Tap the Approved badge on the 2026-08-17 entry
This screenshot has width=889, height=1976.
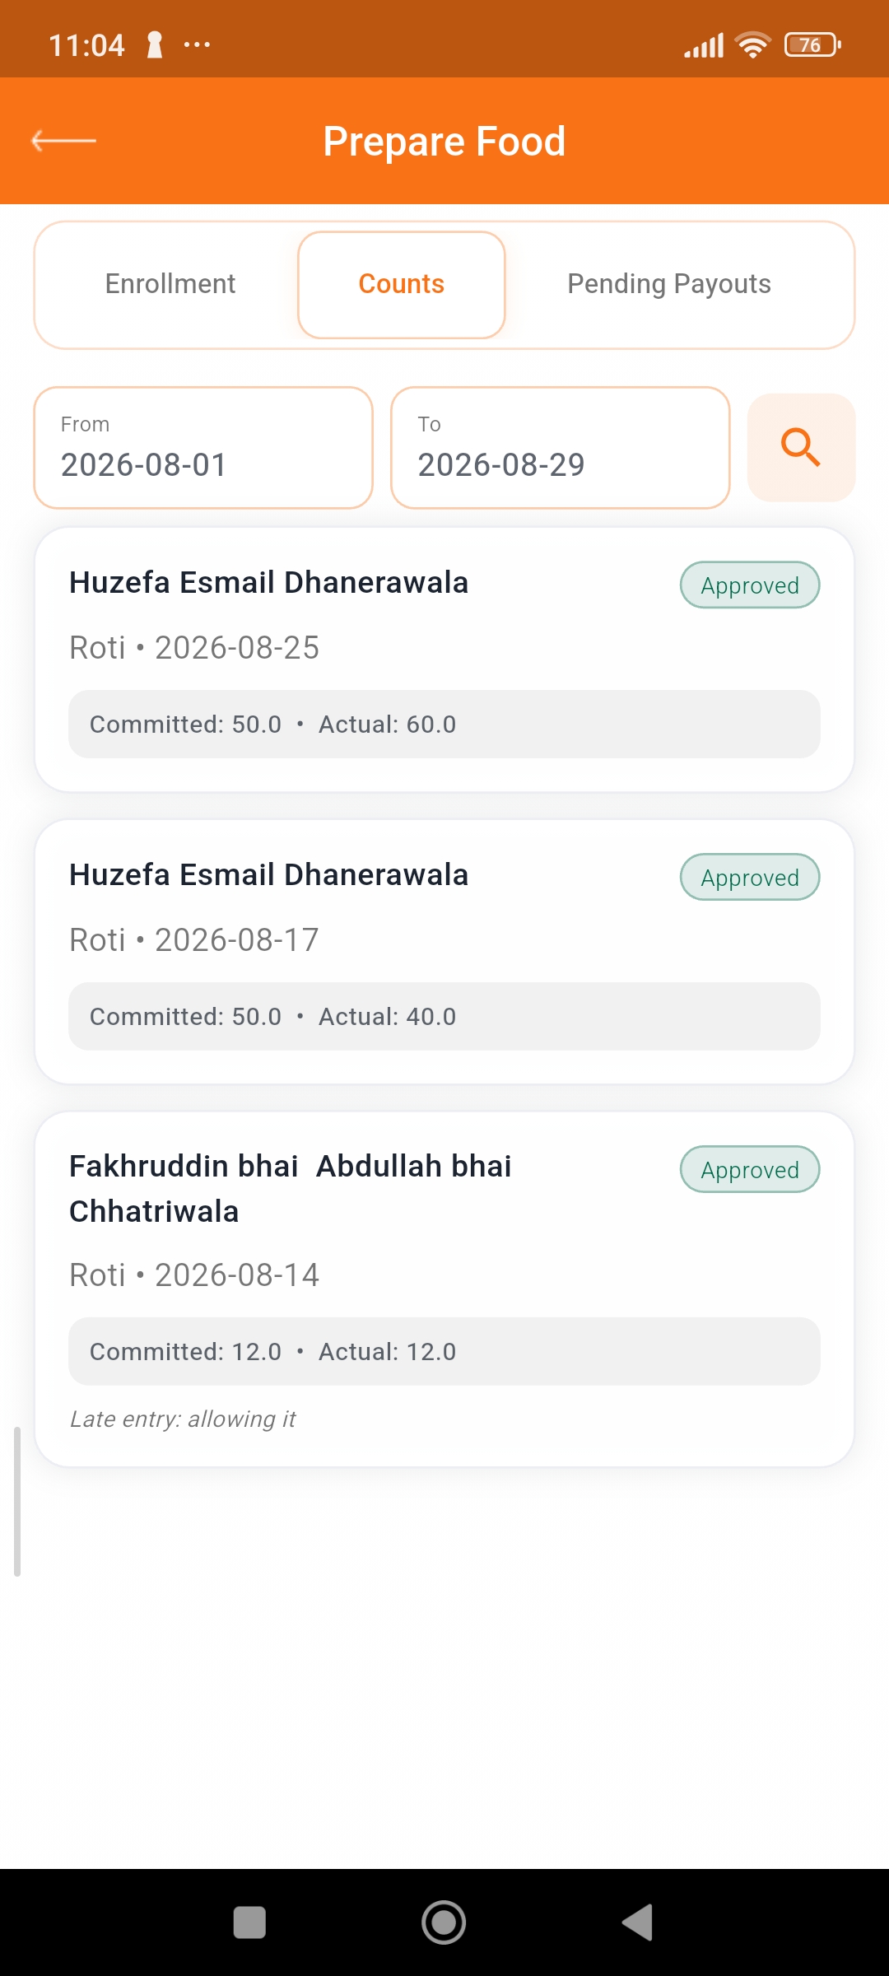(x=750, y=878)
